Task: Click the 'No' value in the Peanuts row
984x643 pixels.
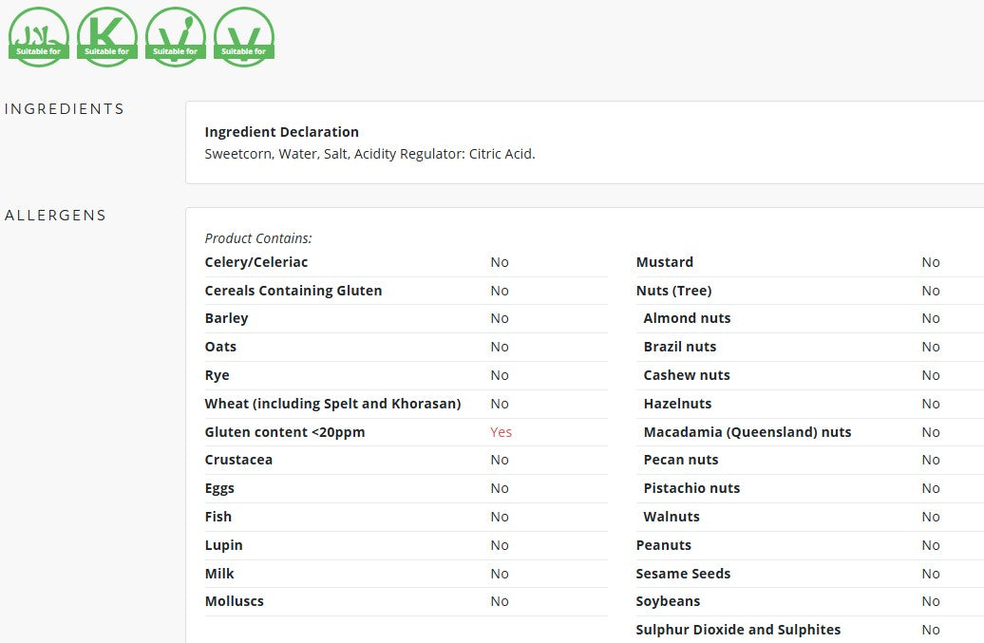Action: [931, 545]
